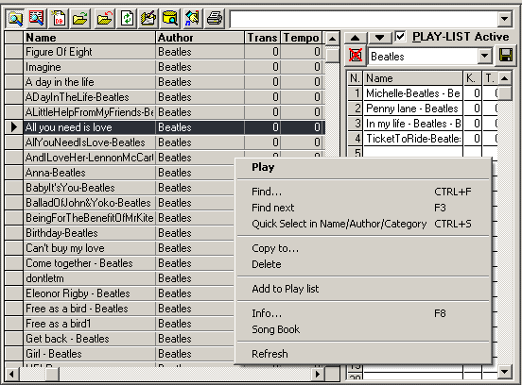Select Michelle-Beatles in the playlist
The height and width of the screenshot is (385, 522).
pos(413,93)
